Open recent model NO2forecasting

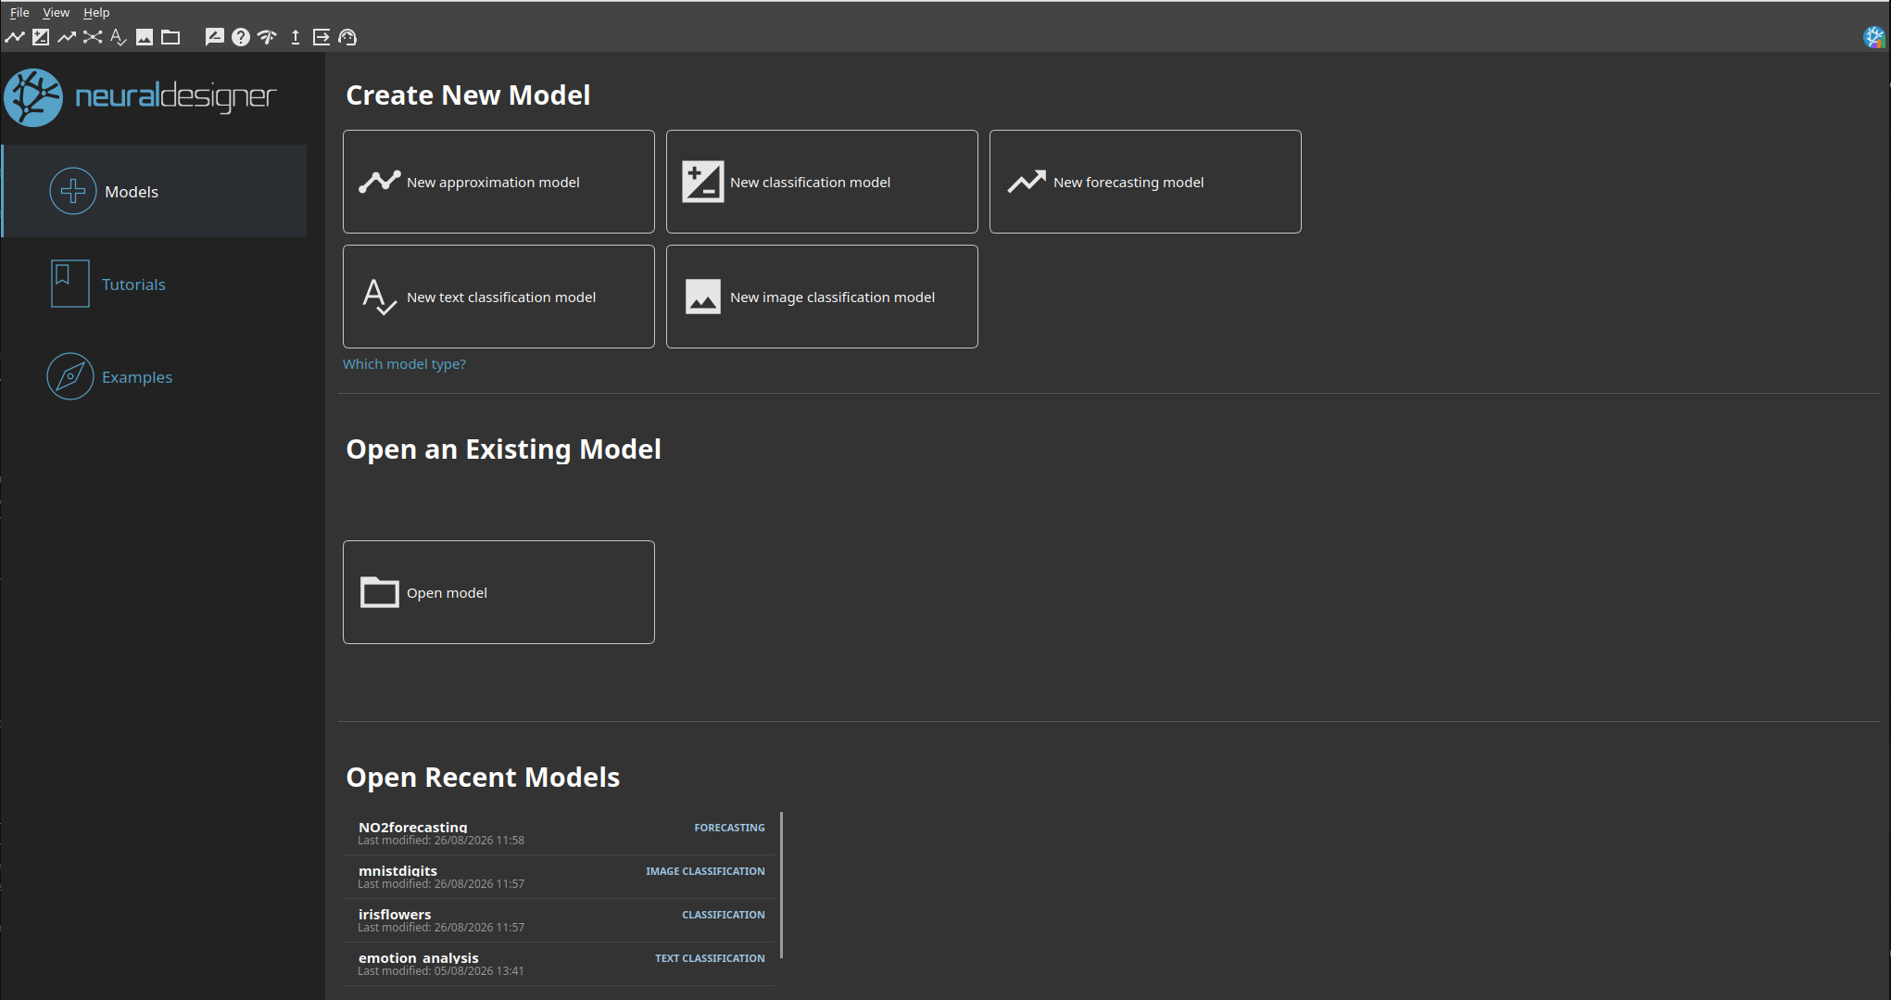[560, 833]
